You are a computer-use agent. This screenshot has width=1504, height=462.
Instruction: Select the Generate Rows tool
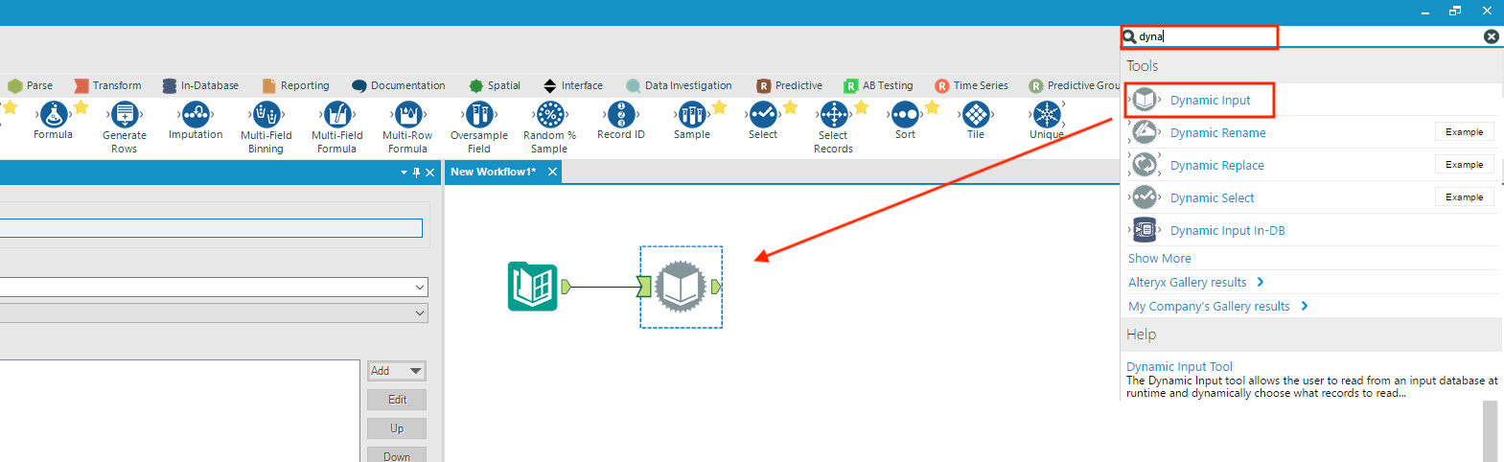[x=125, y=115]
